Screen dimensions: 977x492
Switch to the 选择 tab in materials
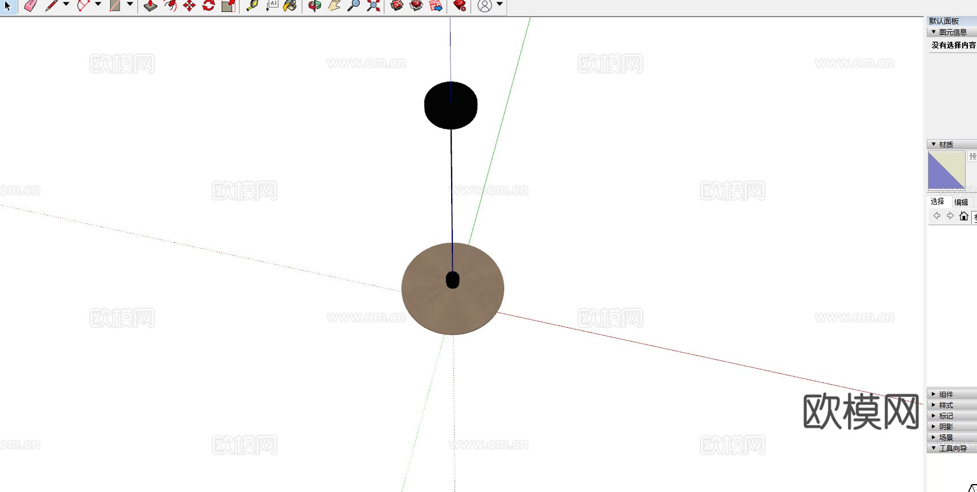tap(937, 201)
